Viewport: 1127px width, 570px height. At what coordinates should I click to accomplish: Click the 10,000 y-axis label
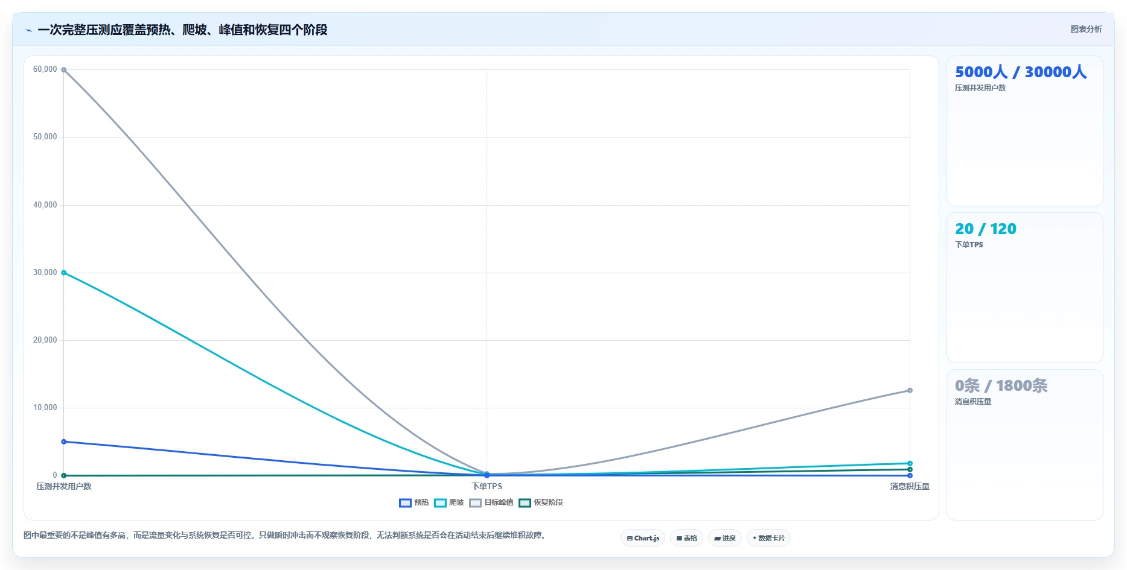coord(45,408)
